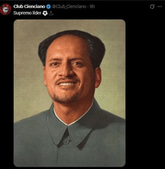Image resolution: width=165 pixels, height=169 pixels.
Task: Open the Club Cienciano profile avatar
Action: (5, 9)
